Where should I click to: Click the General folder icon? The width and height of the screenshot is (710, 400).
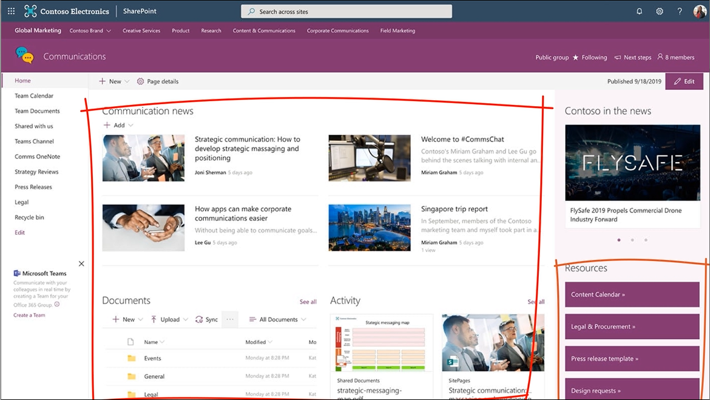(132, 376)
